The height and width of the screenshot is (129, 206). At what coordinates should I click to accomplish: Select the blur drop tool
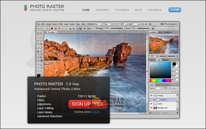click(38, 60)
